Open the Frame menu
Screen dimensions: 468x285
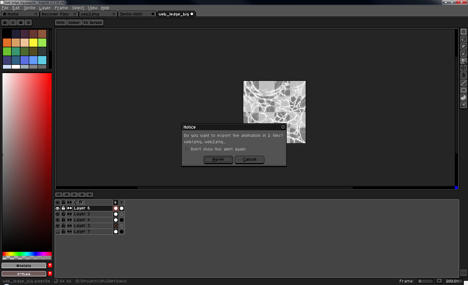(x=61, y=8)
